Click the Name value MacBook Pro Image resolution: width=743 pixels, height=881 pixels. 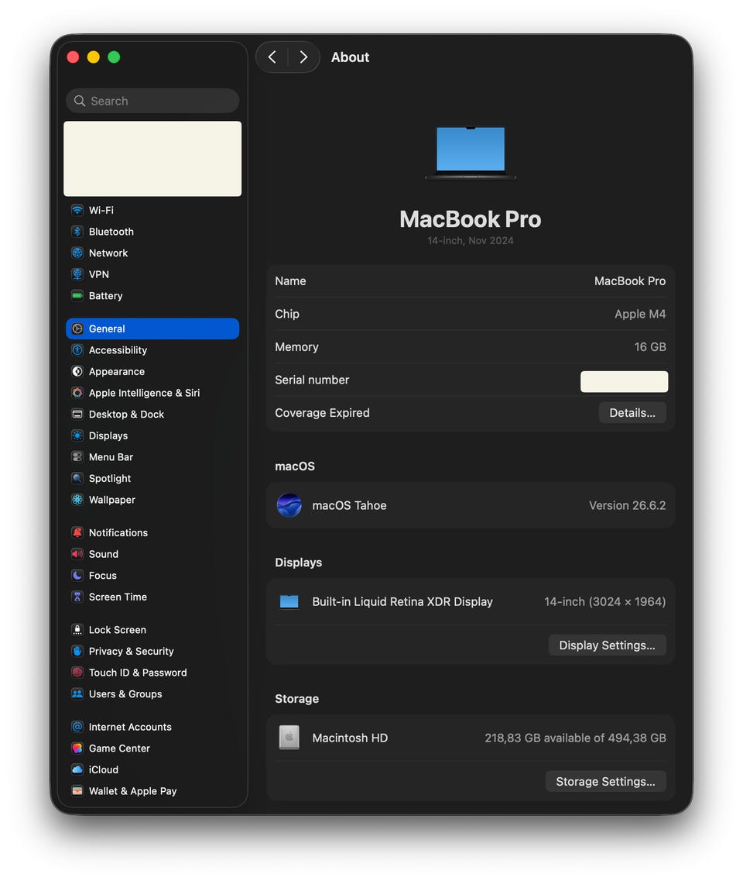[630, 281]
